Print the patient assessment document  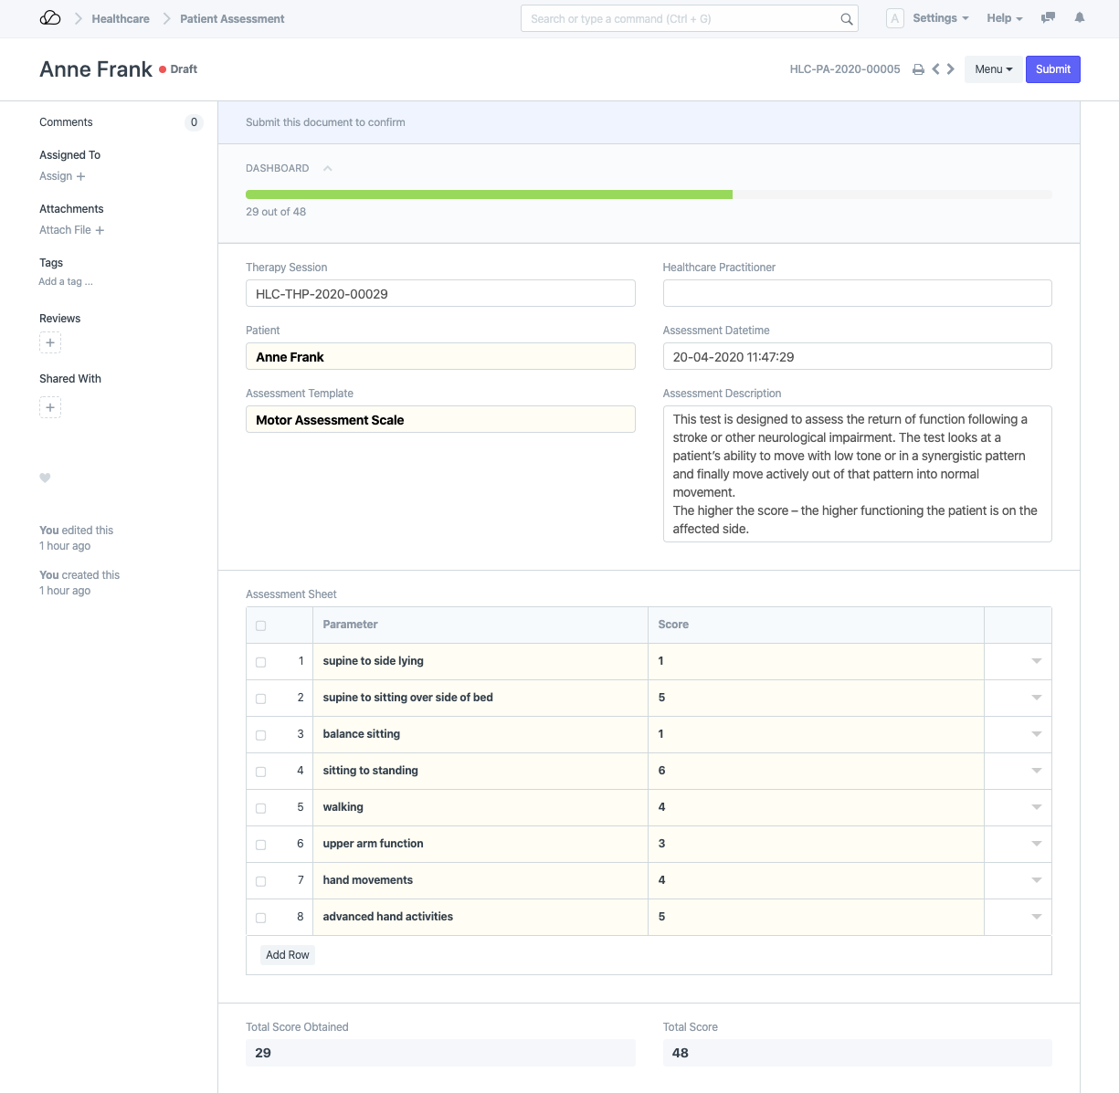(x=919, y=68)
